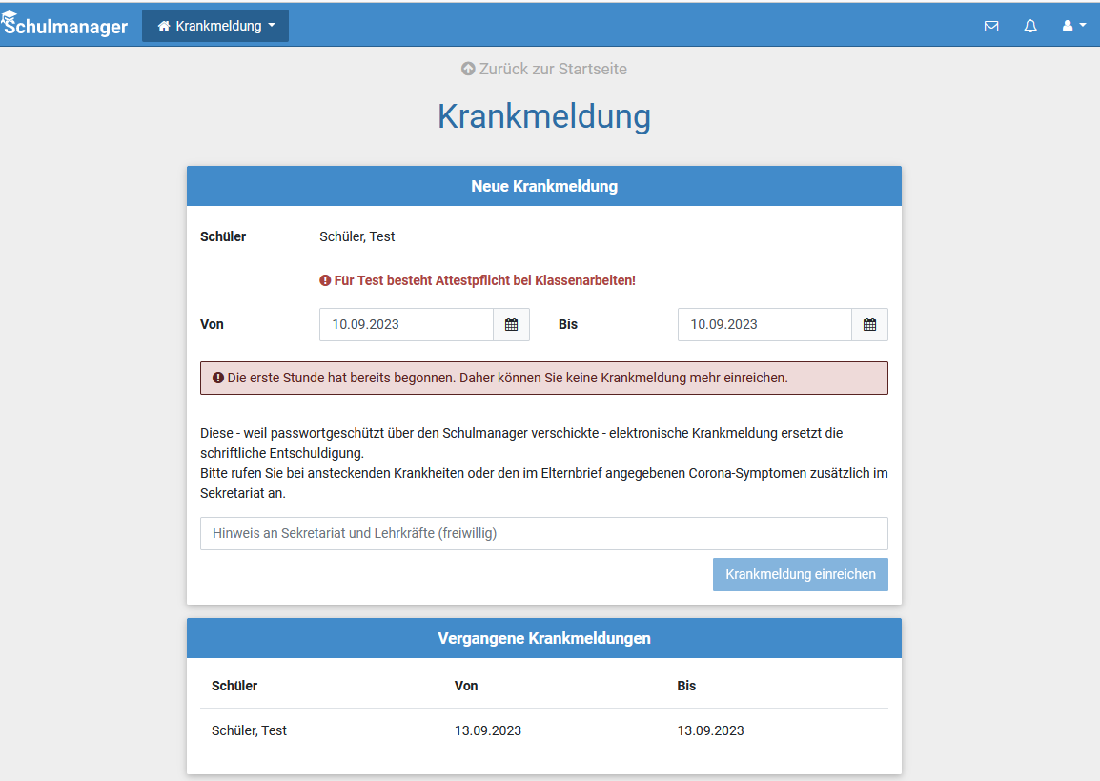
Task: Click the Schulmanager logo
Action: tap(65, 26)
